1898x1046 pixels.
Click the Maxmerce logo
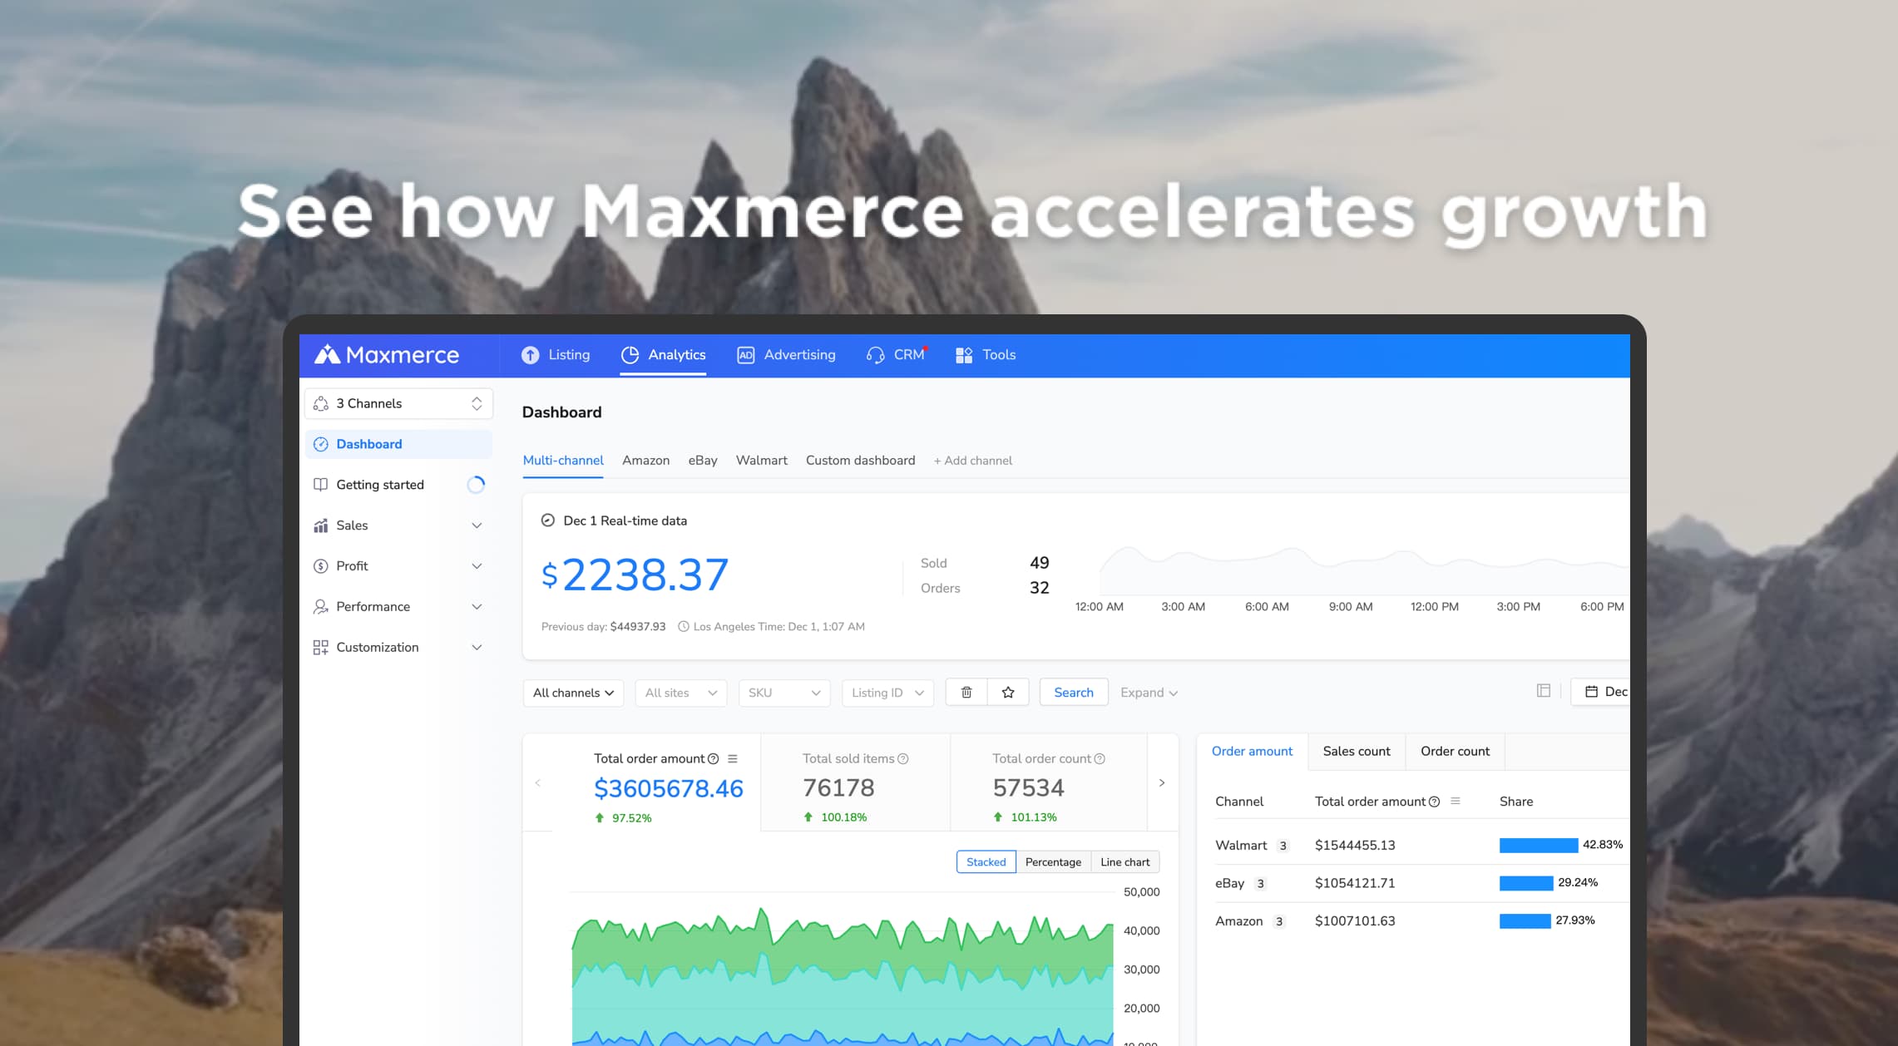pyautogui.click(x=387, y=355)
